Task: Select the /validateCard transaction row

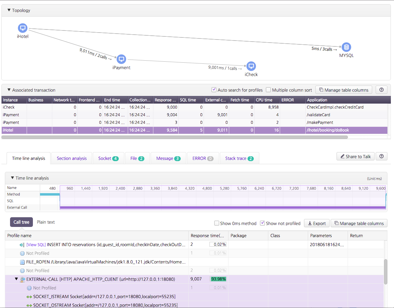Action: point(194,115)
